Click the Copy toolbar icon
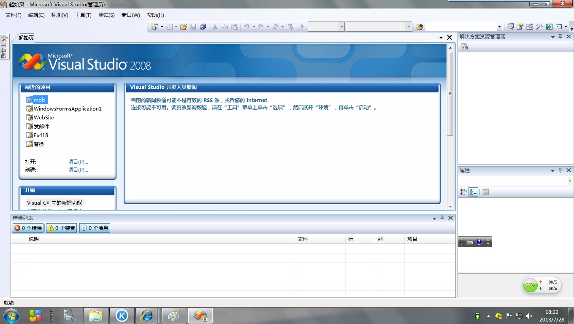 point(225,27)
